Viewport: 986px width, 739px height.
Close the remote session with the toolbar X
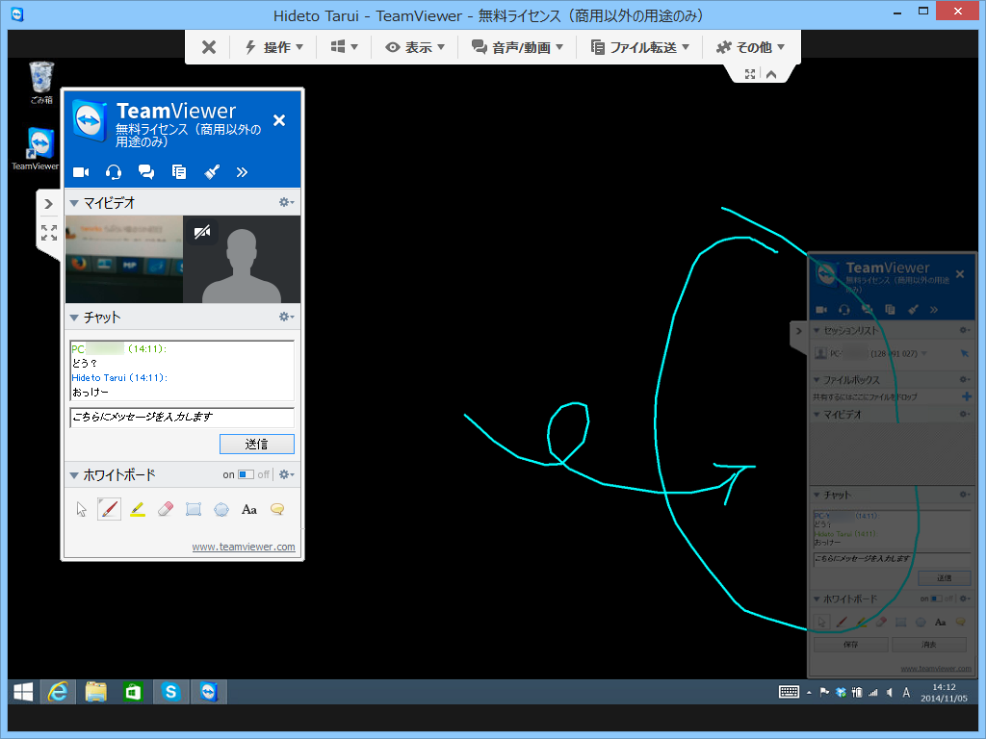209,47
